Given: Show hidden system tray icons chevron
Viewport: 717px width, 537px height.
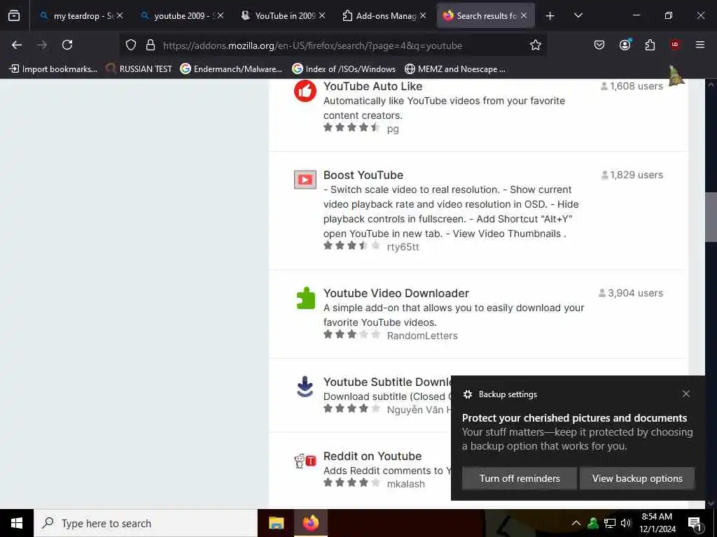Looking at the screenshot, I should [x=576, y=523].
